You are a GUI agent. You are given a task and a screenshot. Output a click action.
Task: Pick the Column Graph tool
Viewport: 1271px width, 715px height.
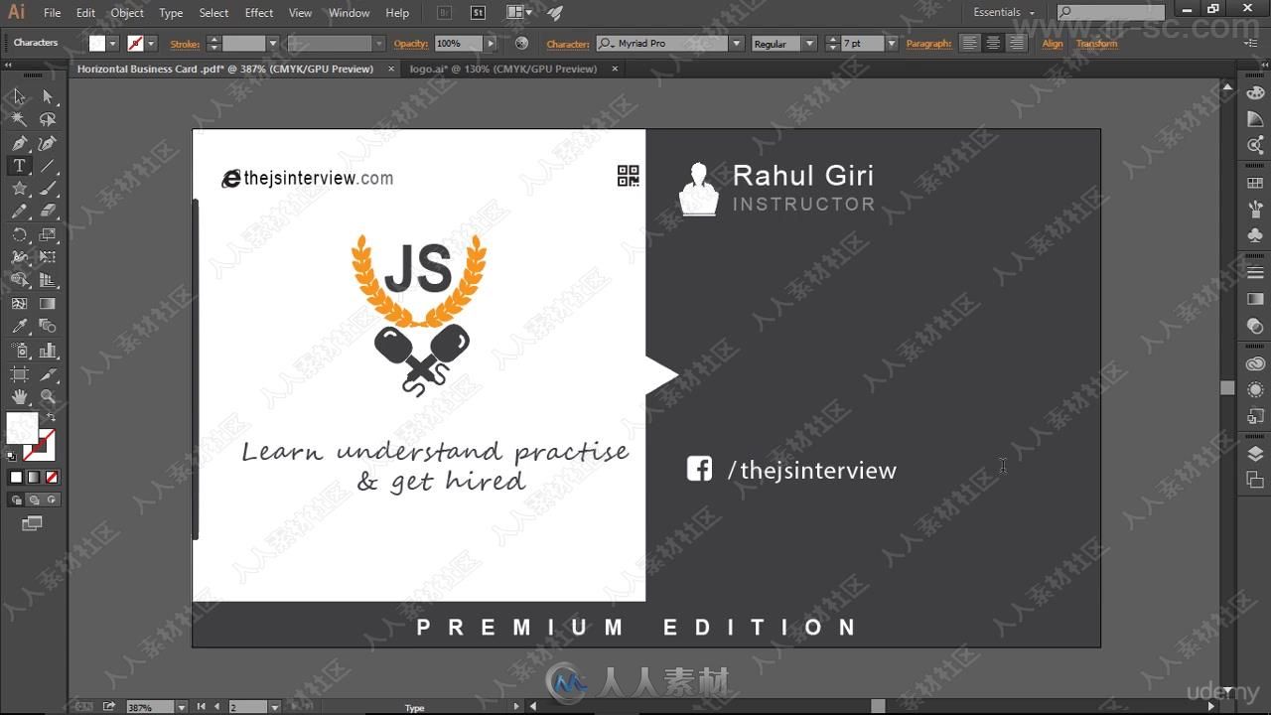coord(48,351)
